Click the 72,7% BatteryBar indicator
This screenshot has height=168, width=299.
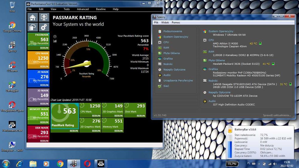(x=232, y=164)
